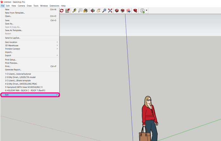Select Send to LayOut... menu entry

click(x=30, y=38)
